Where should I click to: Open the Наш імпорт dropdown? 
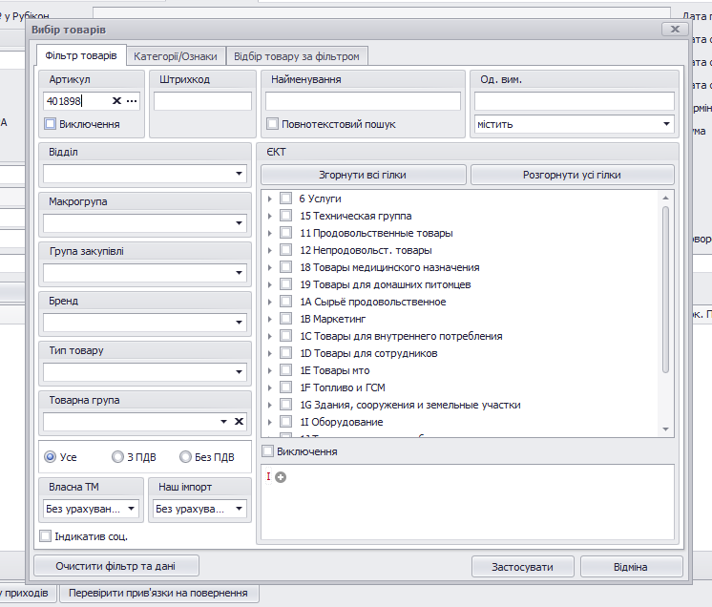239,509
